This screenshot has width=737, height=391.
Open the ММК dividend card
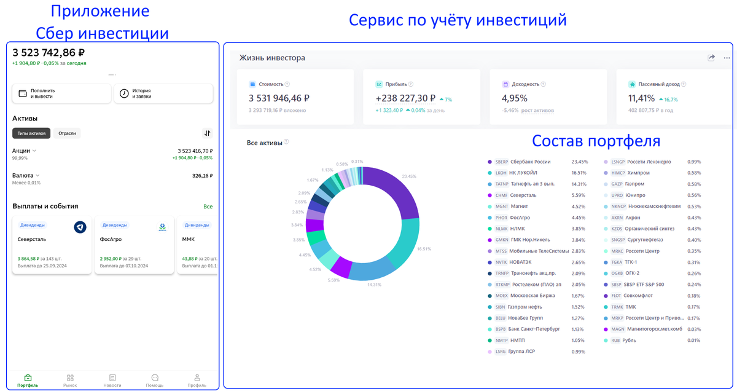click(x=197, y=245)
